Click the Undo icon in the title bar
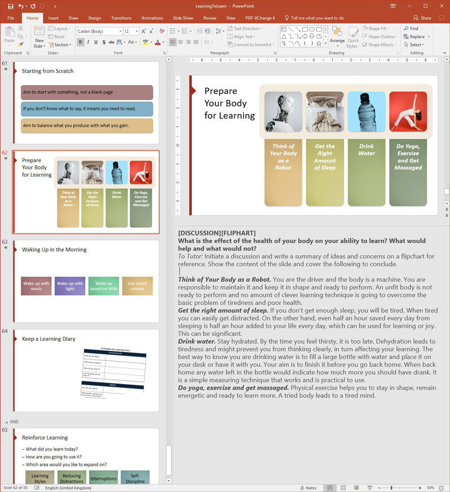Screen dimensions: 450x492 21,6
